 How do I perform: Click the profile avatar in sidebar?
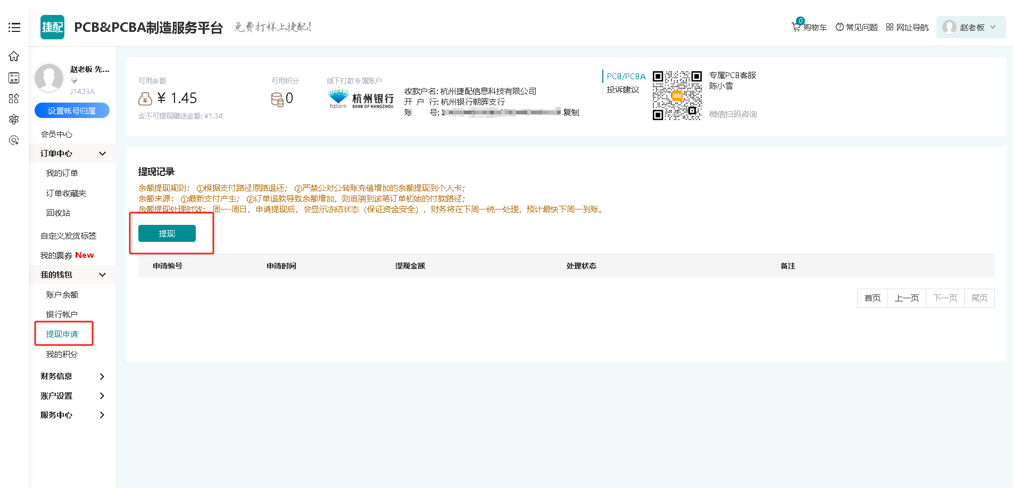point(49,78)
